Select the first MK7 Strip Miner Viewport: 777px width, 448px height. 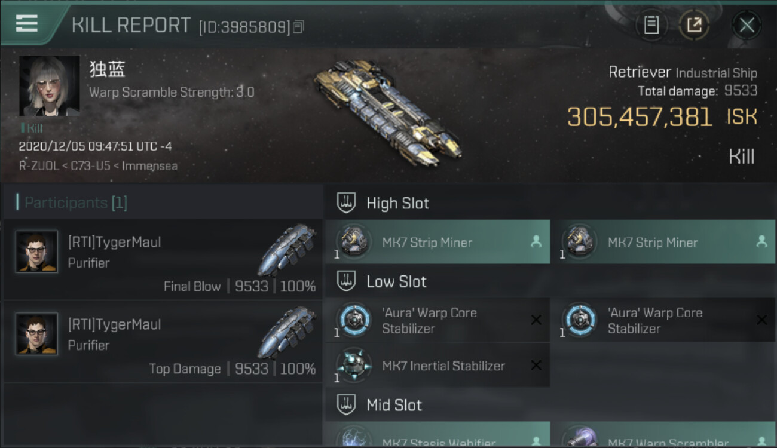(x=438, y=242)
